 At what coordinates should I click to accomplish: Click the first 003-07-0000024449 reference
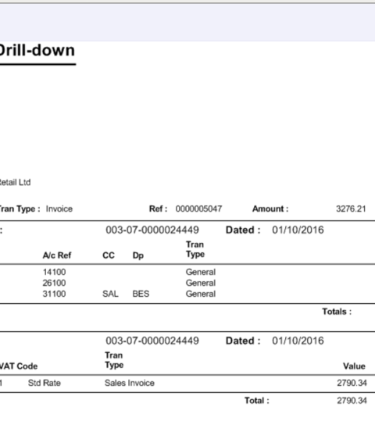coord(152,230)
